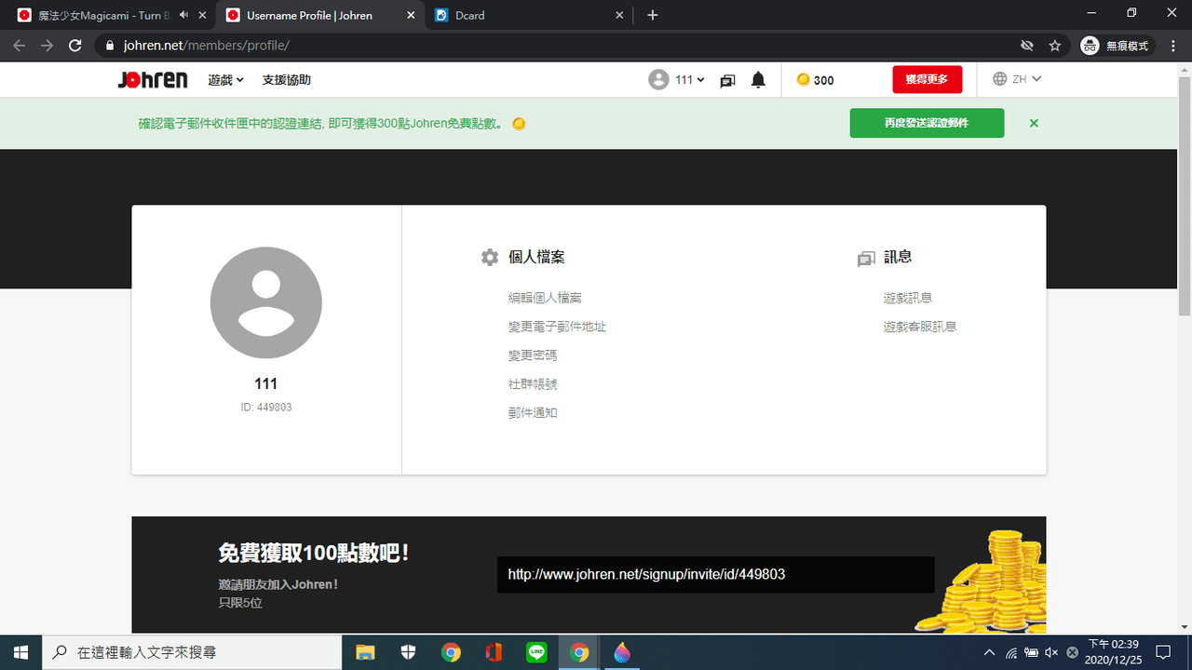Click the globe language icon

tap(1000, 79)
